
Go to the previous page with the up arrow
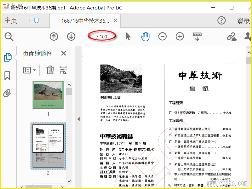point(54,37)
